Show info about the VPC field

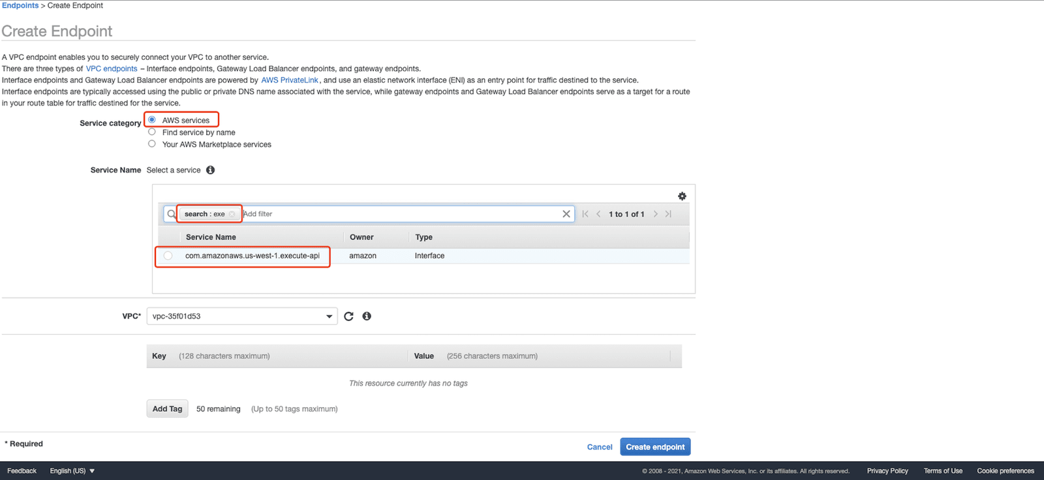[367, 316]
